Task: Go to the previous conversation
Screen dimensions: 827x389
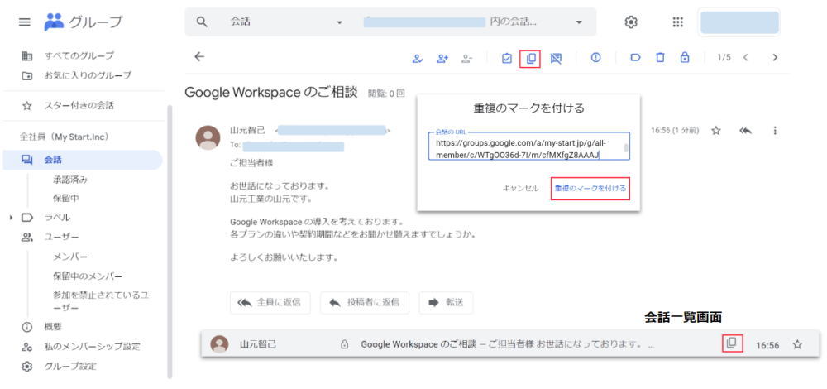Action: point(745,58)
